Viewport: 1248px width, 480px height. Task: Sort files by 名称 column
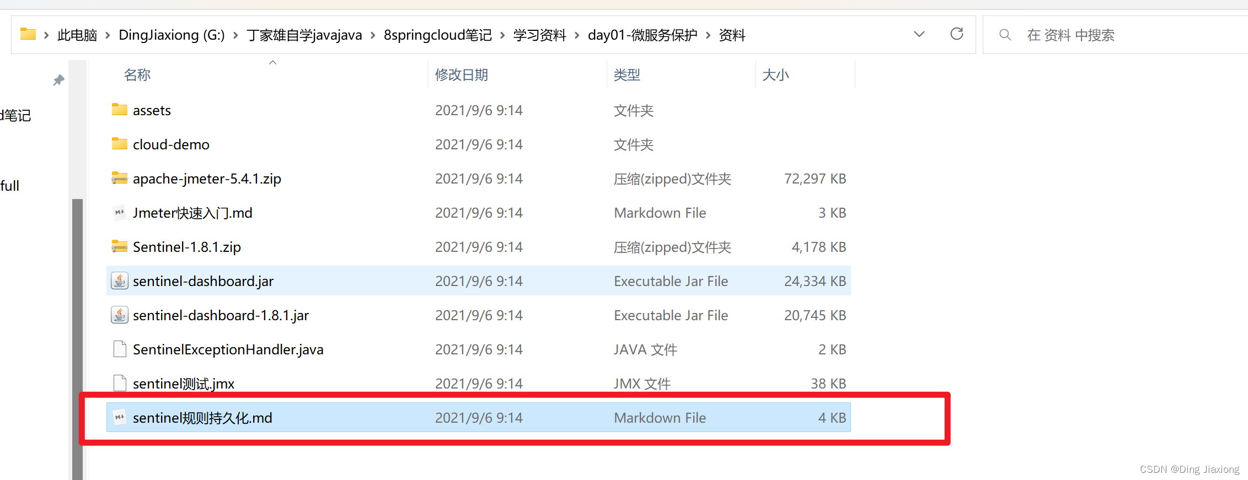pos(137,74)
